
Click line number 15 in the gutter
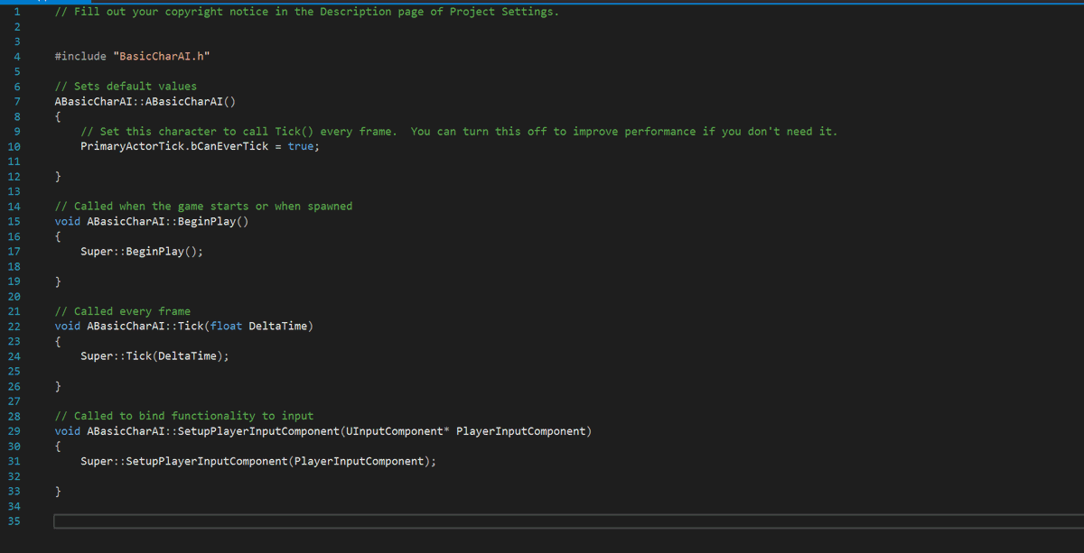pos(14,221)
